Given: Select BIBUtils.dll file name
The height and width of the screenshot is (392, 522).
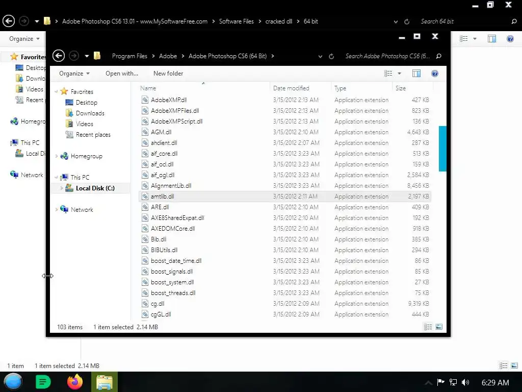Looking at the screenshot, I should click(164, 250).
